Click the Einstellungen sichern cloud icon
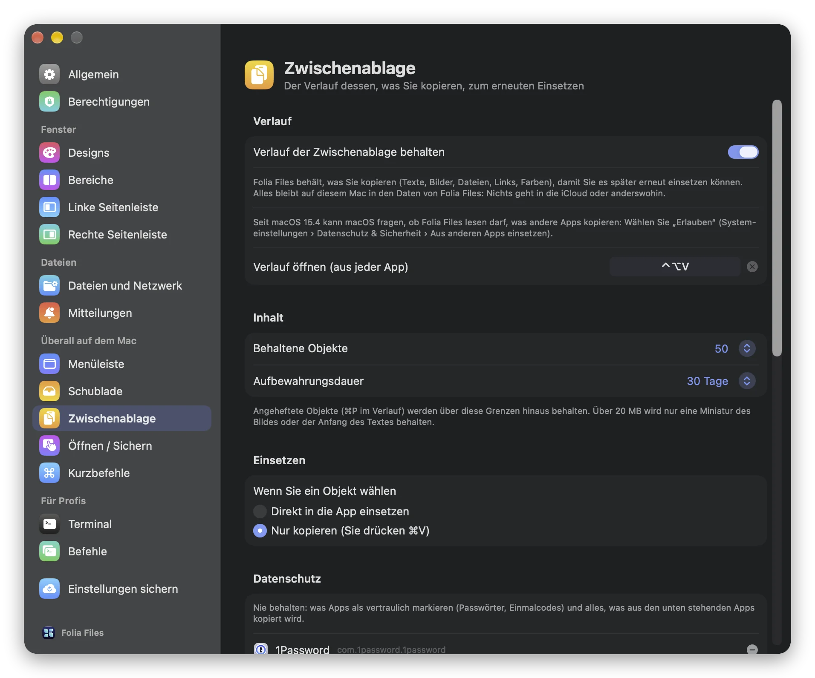Viewport: 815px width, 678px height. pyautogui.click(x=49, y=589)
